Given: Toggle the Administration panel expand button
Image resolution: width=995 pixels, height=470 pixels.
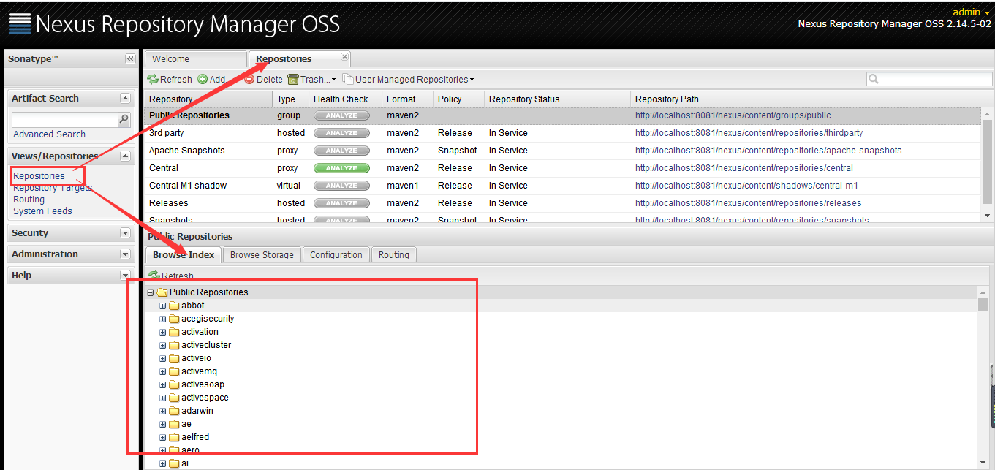Looking at the screenshot, I should coord(125,254).
